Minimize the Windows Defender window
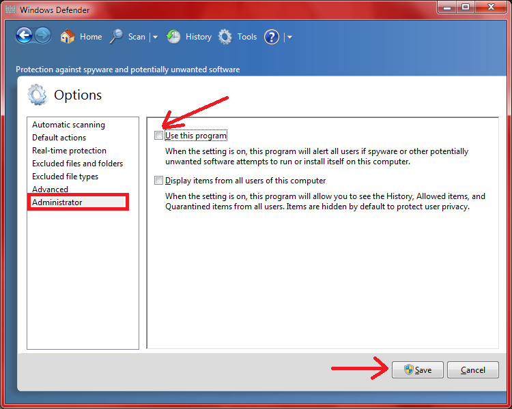 coord(447,7)
